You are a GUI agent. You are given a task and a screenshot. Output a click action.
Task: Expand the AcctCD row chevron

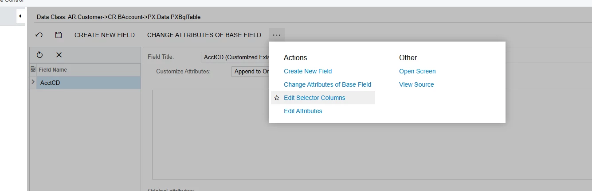click(x=33, y=82)
